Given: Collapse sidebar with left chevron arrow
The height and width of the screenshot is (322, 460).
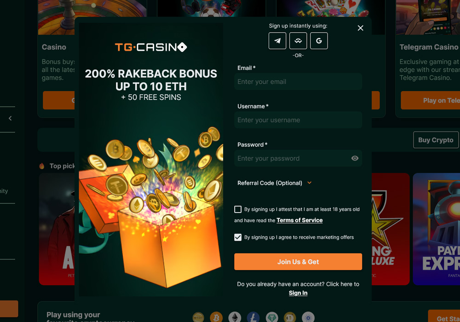Looking at the screenshot, I should coord(10,118).
